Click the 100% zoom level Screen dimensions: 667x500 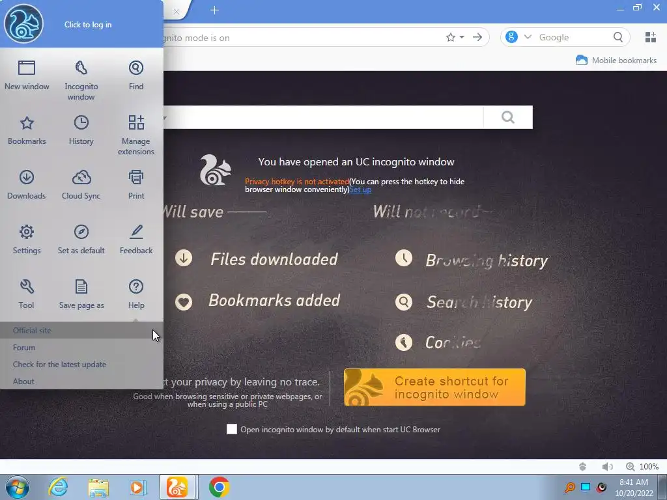[649, 467]
